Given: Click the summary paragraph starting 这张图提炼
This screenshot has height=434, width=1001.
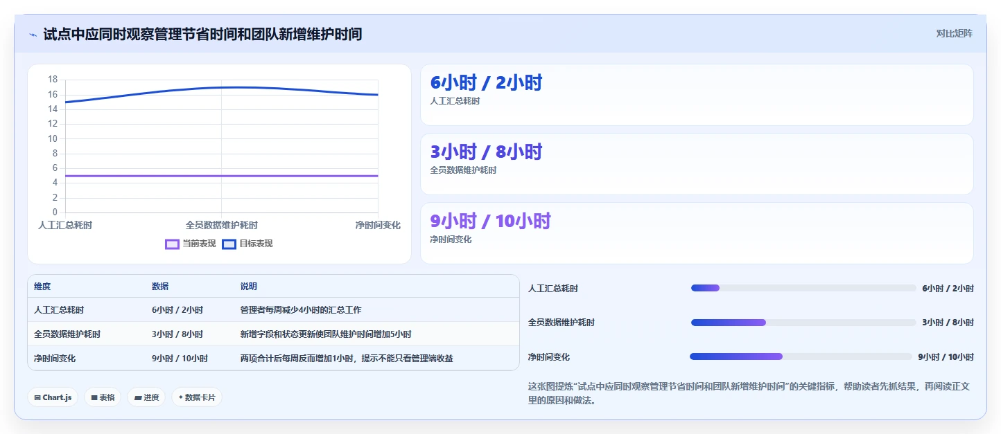Looking at the screenshot, I should 749,393.
